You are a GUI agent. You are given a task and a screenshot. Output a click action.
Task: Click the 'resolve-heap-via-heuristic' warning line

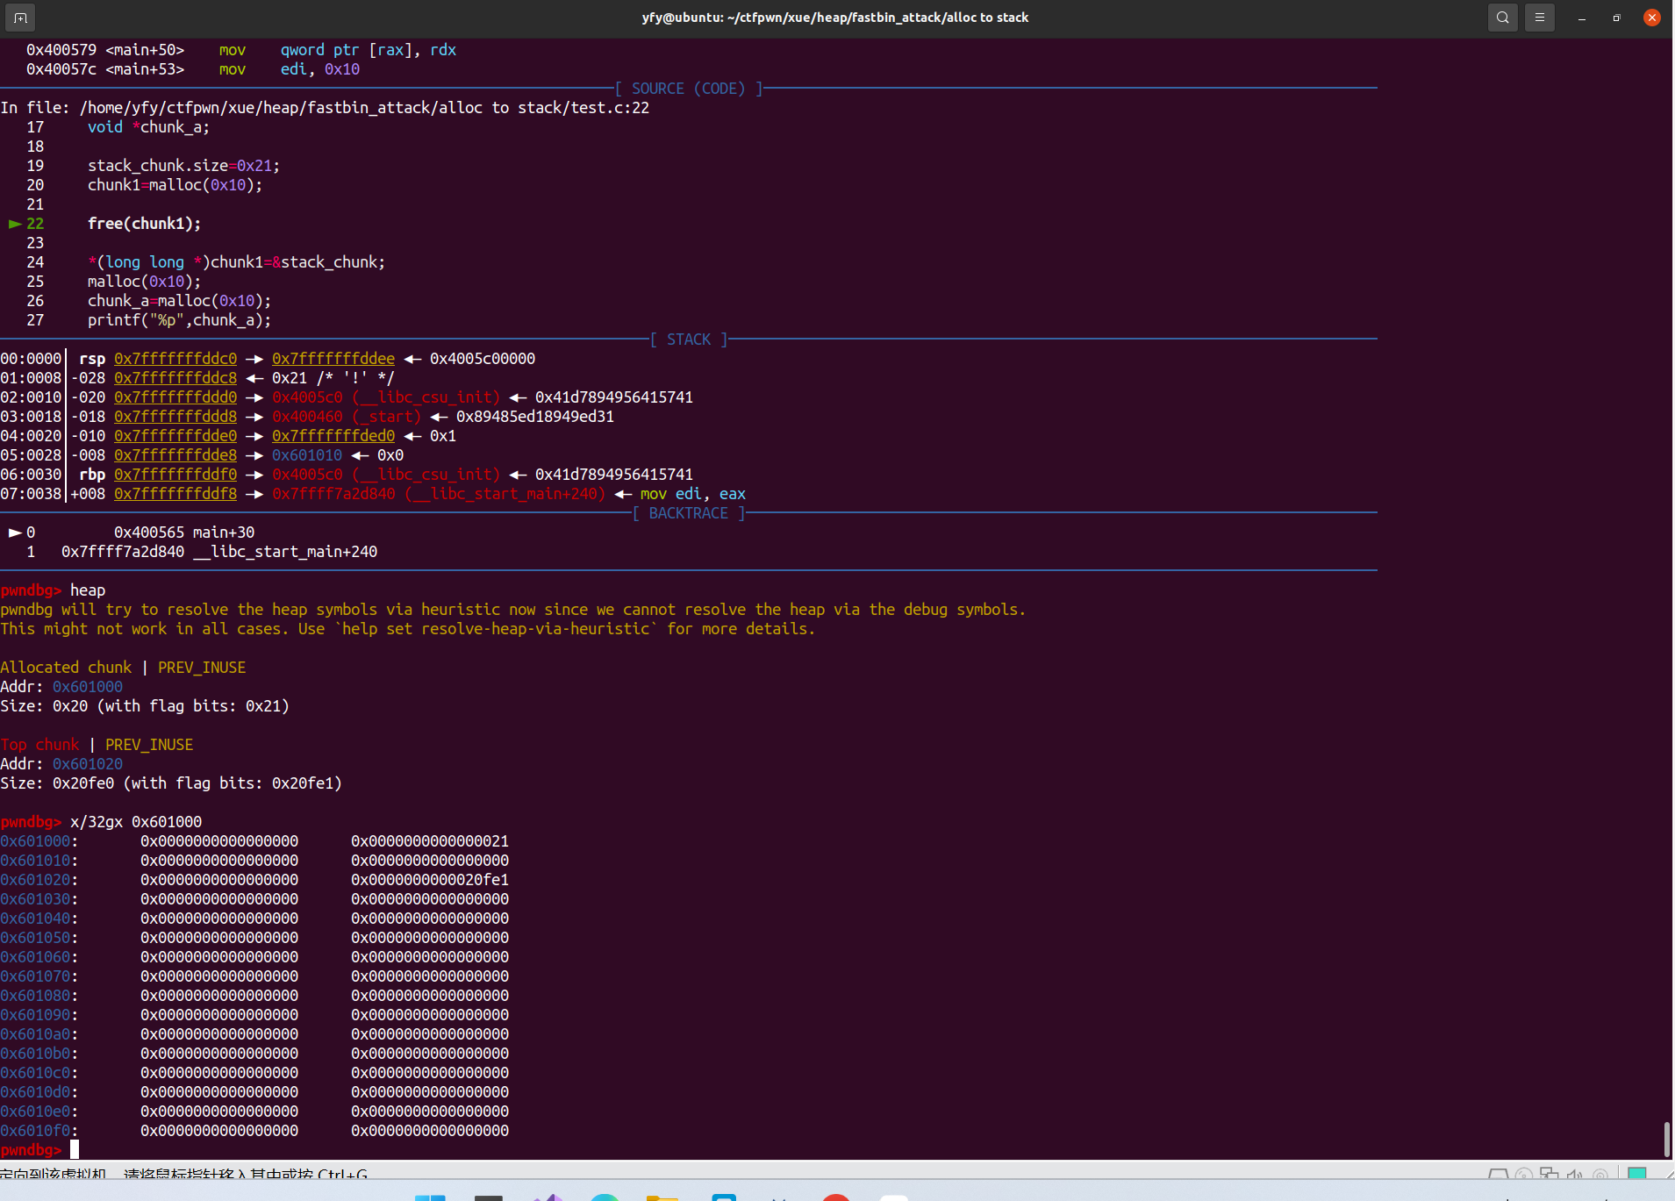click(x=408, y=629)
